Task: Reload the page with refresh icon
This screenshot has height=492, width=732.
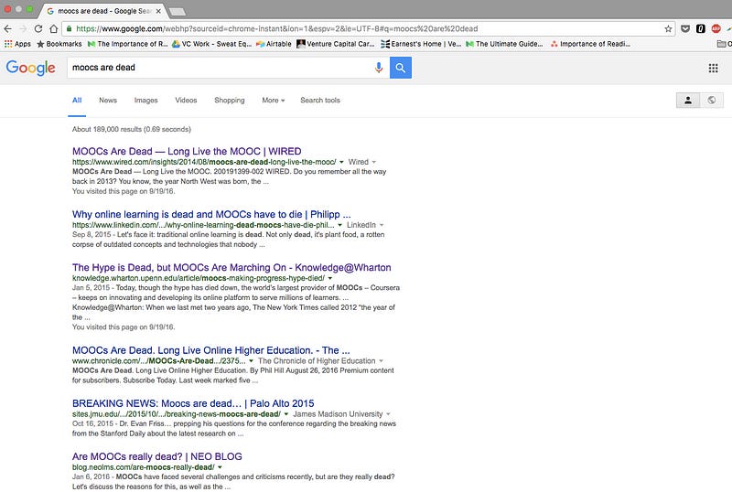Action: click(38, 29)
